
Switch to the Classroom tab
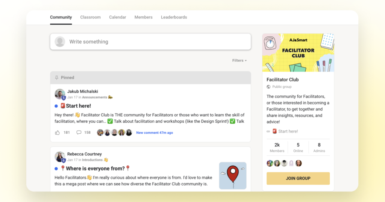click(90, 17)
